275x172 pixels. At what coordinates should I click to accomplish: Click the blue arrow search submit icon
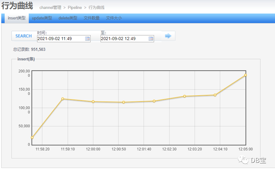click(168, 36)
